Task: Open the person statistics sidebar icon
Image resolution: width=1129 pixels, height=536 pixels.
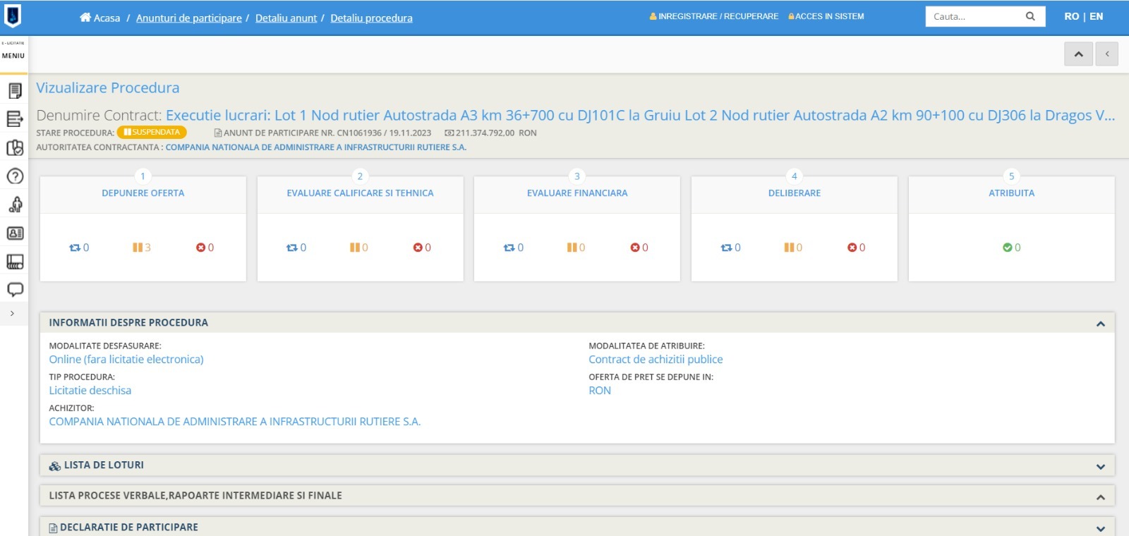Action: click(x=15, y=205)
